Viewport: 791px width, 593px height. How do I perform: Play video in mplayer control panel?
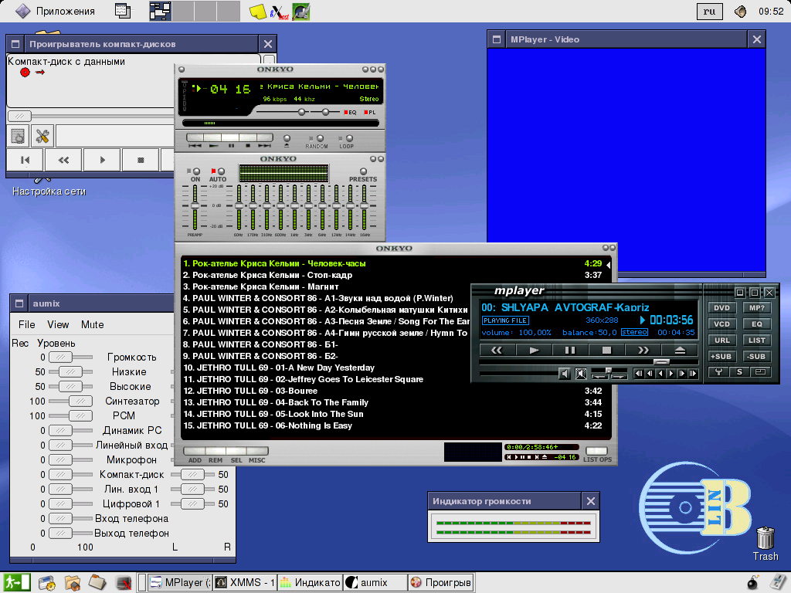point(534,350)
